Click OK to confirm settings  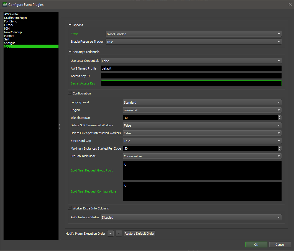click(x=256, y=245)
